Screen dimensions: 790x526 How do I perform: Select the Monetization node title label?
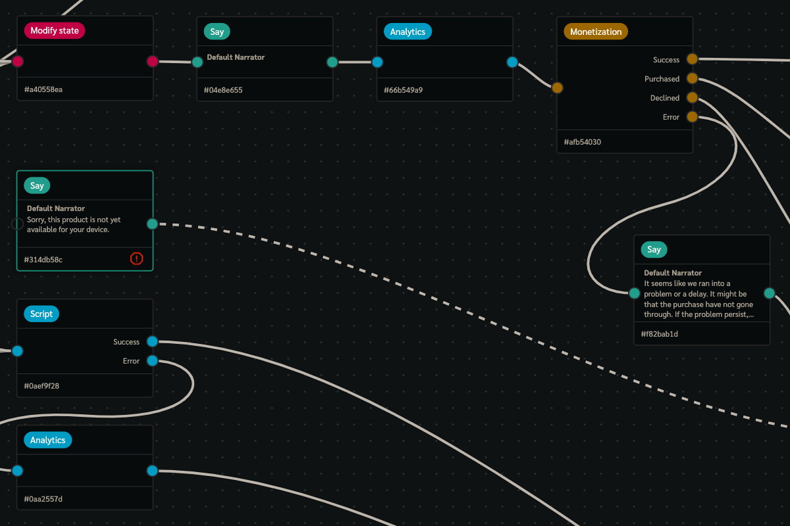point(595,32)
